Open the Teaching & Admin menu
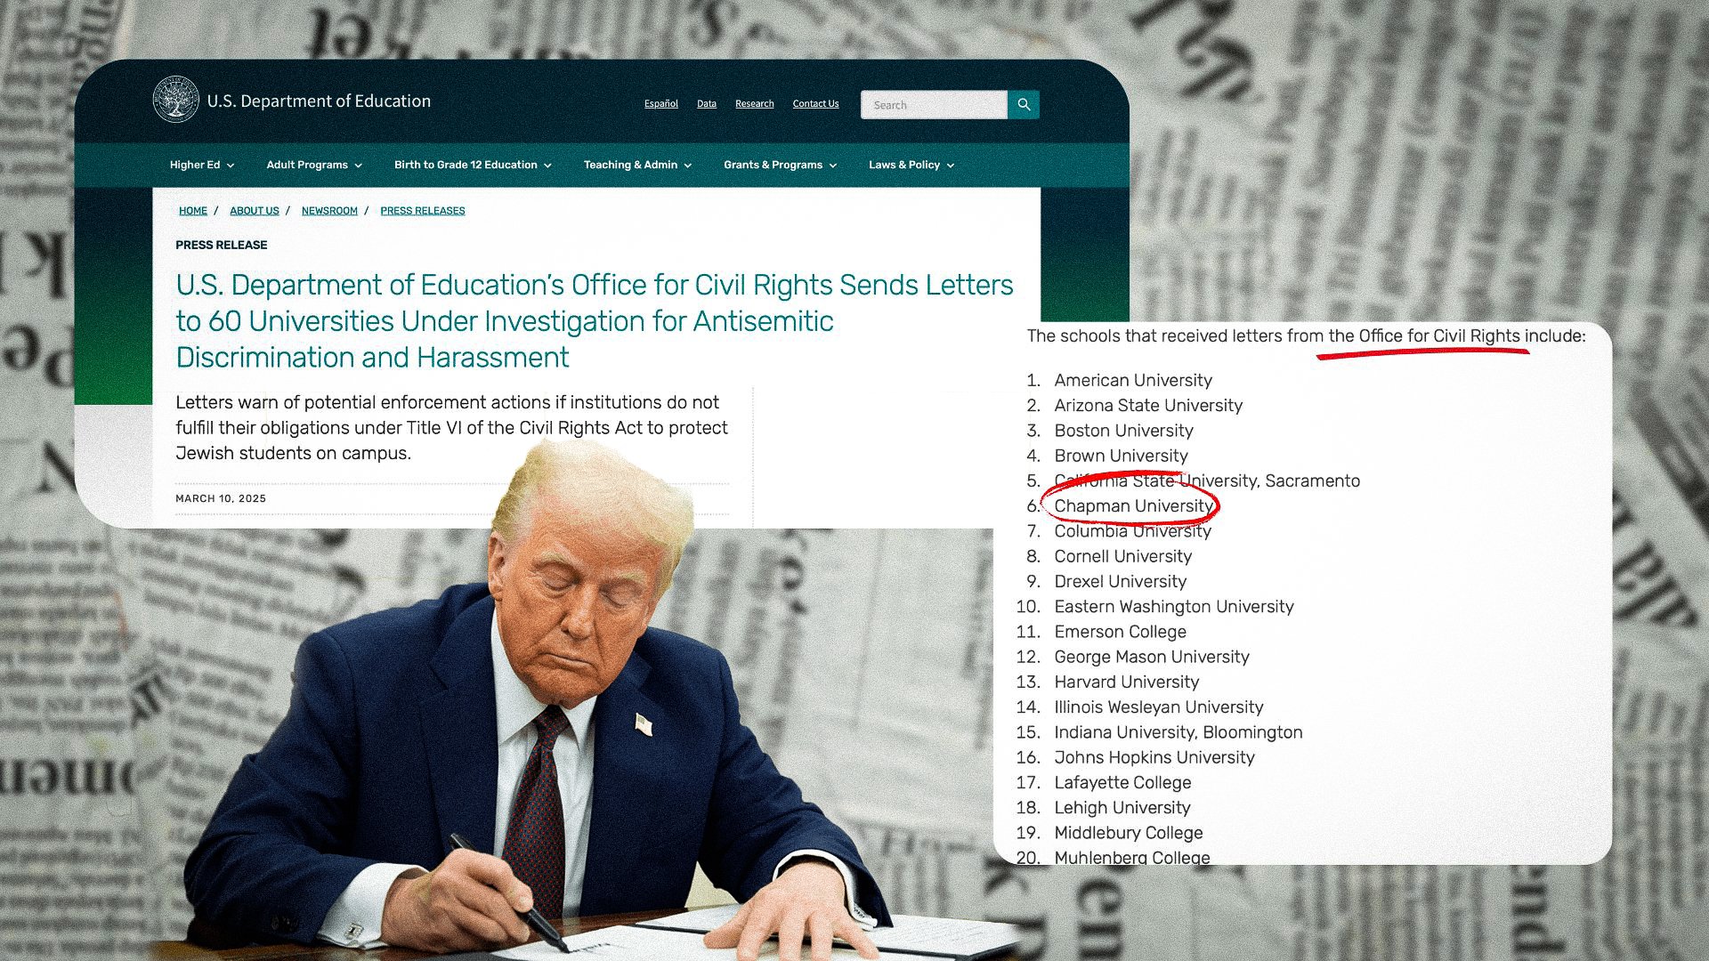The height and width of the screenshot is (961, 1709). (637, 165)
